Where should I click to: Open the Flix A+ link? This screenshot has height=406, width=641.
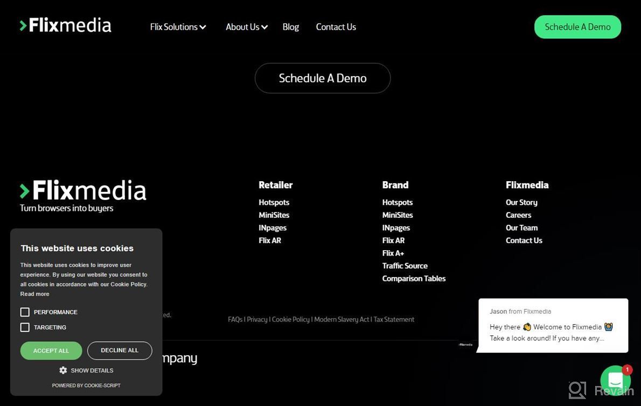point(393,253)
